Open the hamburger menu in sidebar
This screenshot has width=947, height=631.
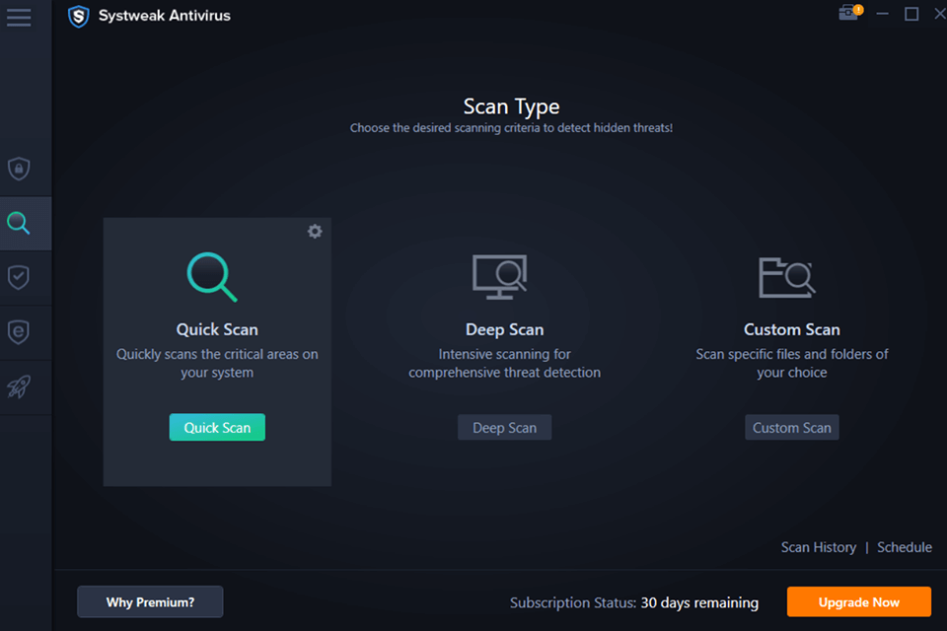[x=19, y=17]
